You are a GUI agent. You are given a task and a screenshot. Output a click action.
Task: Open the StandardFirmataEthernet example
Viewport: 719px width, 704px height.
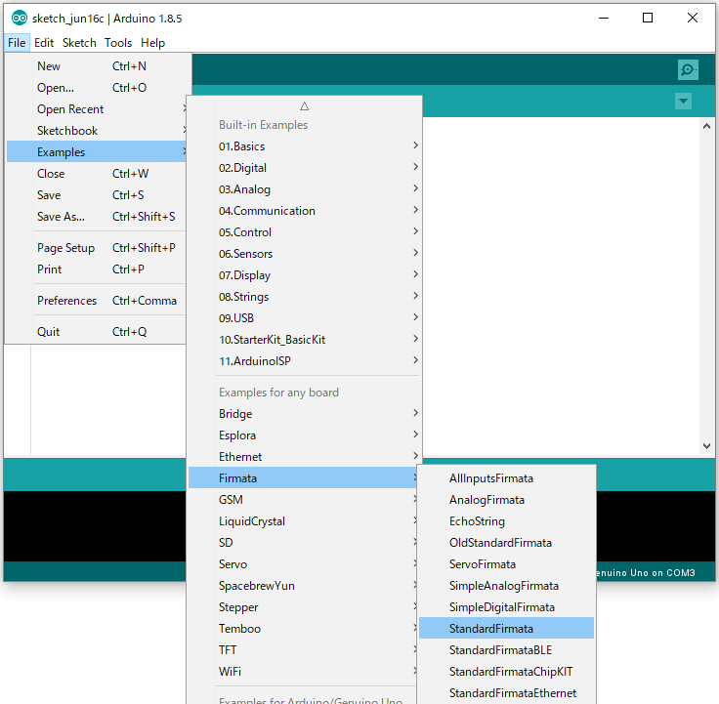pyautogui.click(x=507, y=693)
